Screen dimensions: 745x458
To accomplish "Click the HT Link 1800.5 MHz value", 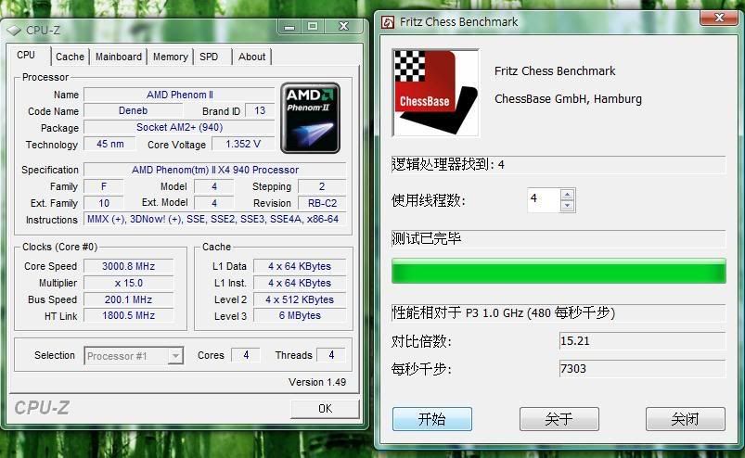I will pyautogui.click(x=128, y=315).
